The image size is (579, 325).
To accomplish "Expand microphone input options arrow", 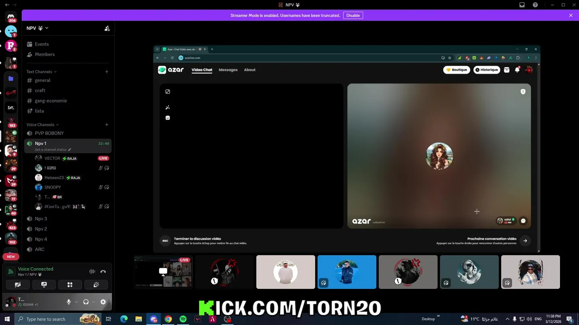I will 76,302.
